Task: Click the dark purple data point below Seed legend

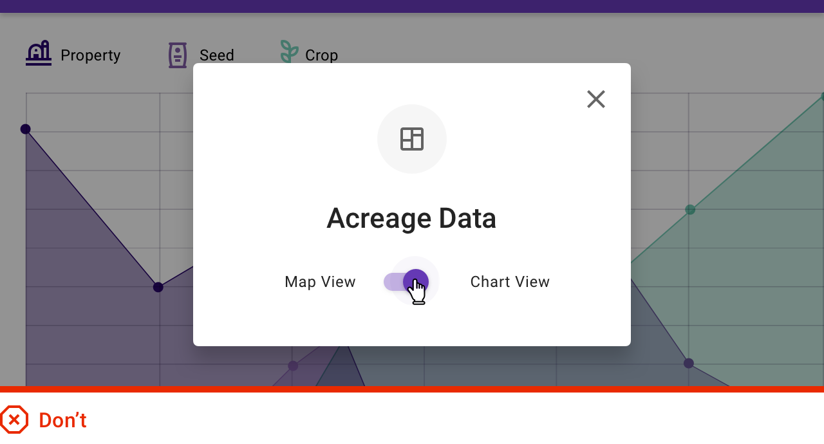Action: point(158,287)
